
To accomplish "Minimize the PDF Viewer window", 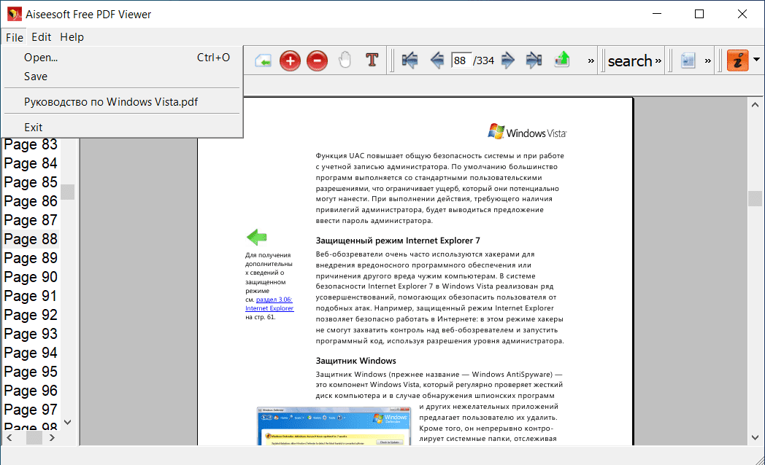I will 657,14.
